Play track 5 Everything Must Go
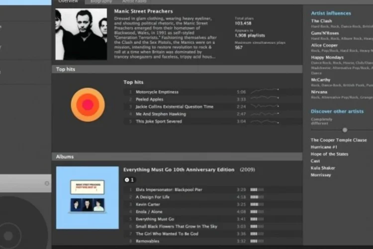 click(x=155, y=219)
